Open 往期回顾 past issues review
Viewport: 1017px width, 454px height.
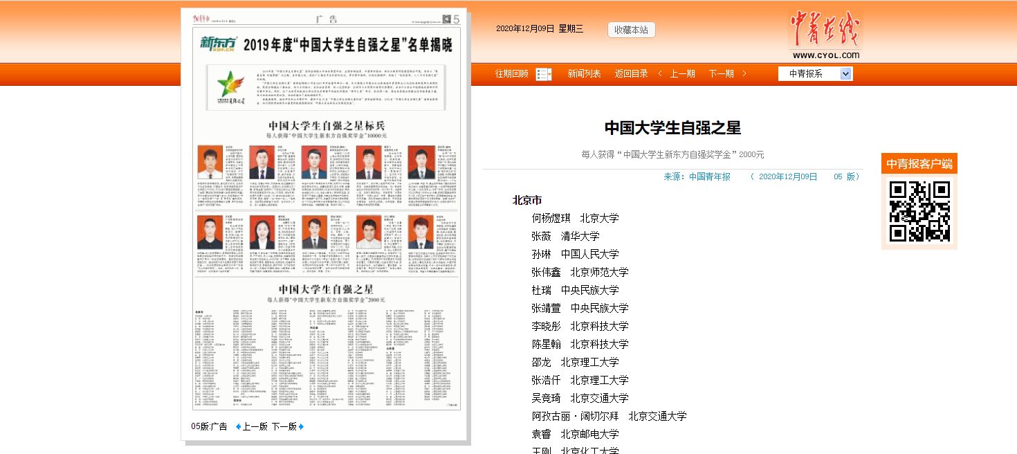[511, 73]
